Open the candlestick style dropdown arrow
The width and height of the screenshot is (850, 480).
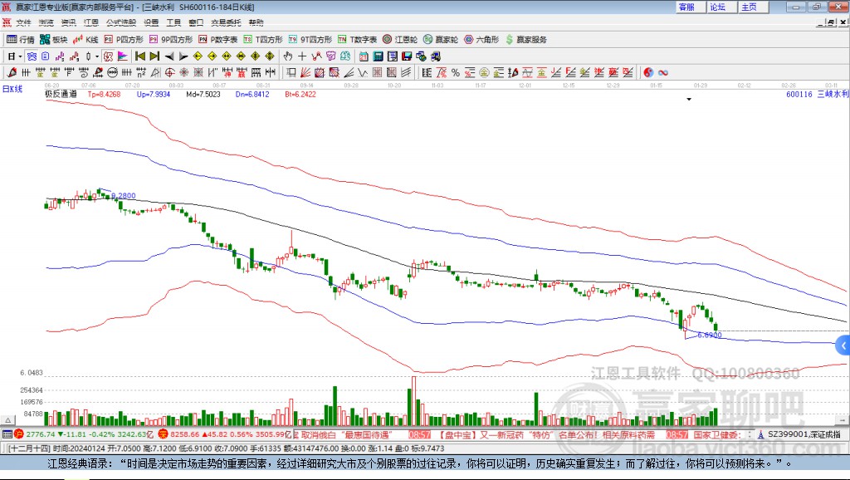(x=97, y=56)
